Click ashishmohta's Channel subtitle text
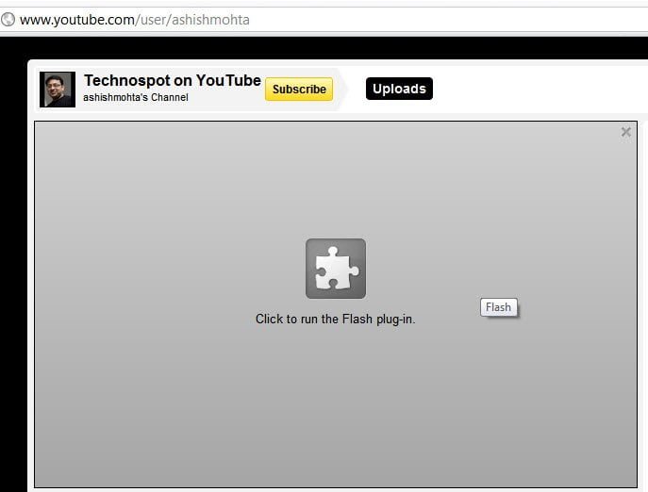Image resolution: width=648 pixels, height=492 pixels. point(136,97)
